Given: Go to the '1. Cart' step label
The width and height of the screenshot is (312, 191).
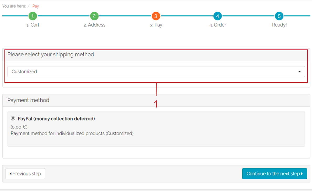Looking at the screenshot, I should click(x=33, y=25).
